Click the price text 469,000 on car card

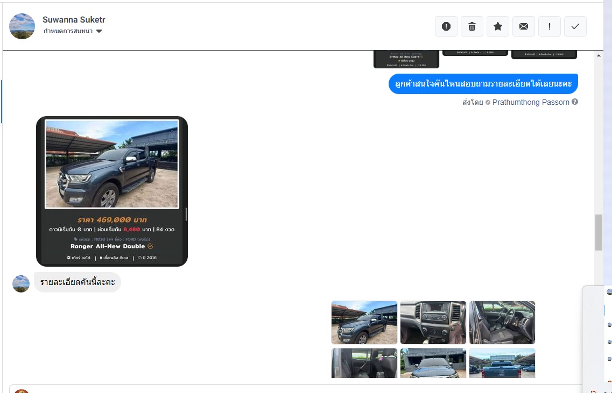tap(113, 219)
